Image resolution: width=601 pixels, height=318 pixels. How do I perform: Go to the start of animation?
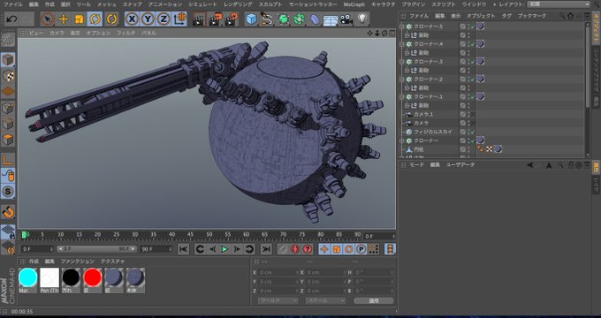click(x=183, y=249)
